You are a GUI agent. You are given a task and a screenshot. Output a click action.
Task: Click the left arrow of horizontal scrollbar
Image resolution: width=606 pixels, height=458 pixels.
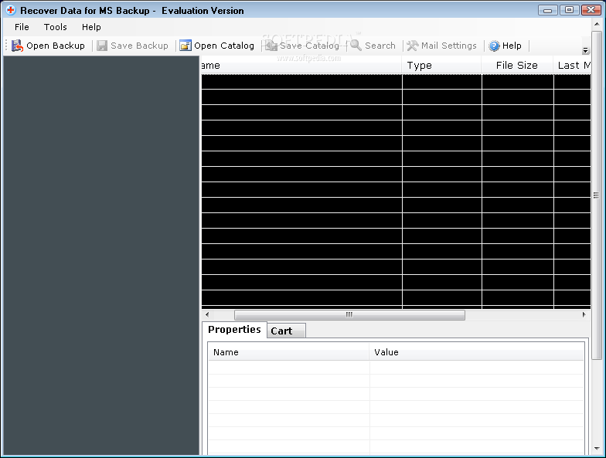coord(207,315)
